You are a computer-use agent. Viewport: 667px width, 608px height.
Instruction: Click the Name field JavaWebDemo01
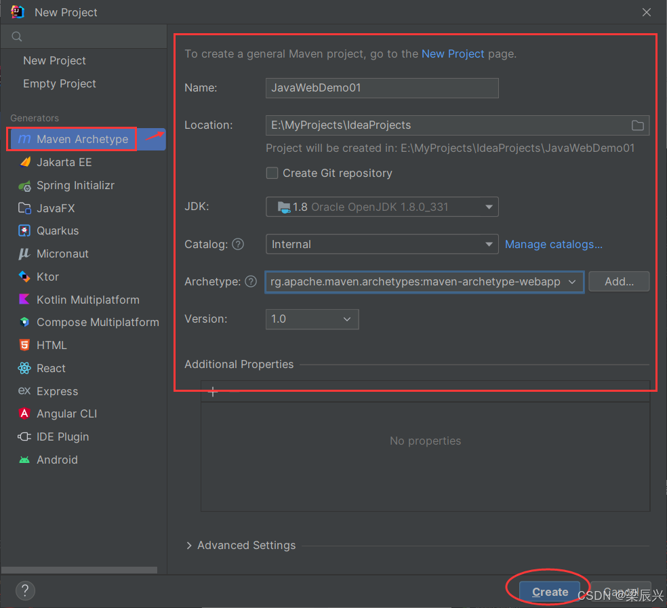click(382, 88)
